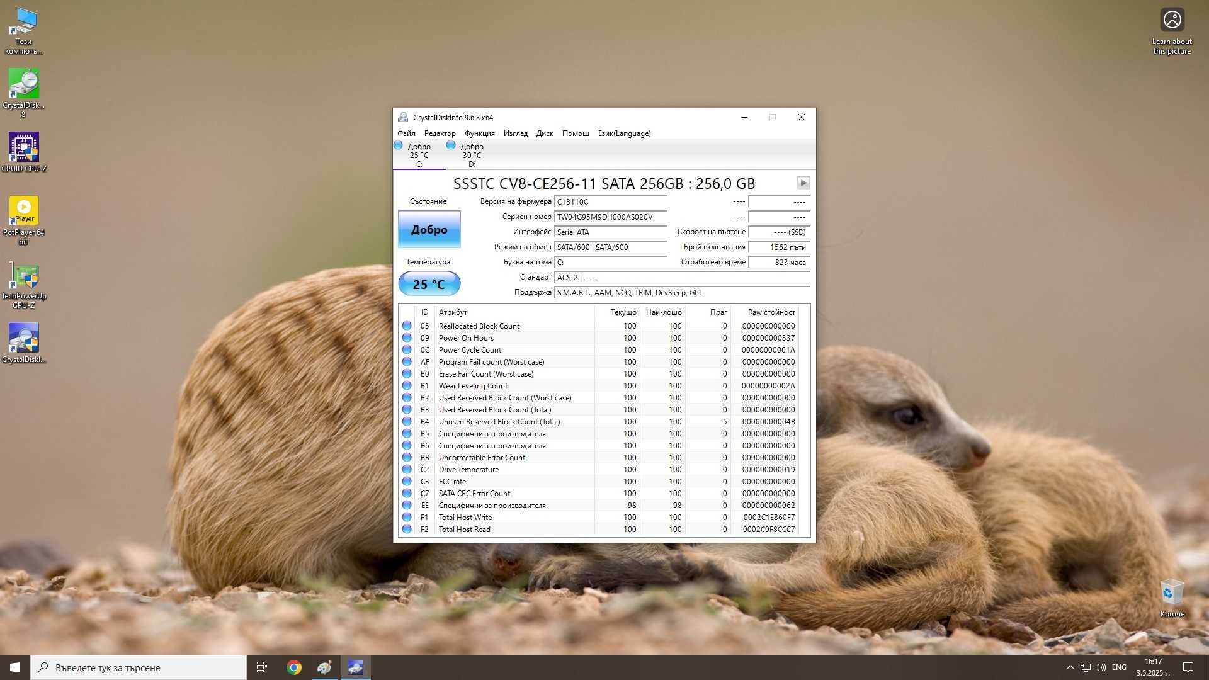Open the CPUID CPU-Z desktop shortcut

tap(23, 152)
